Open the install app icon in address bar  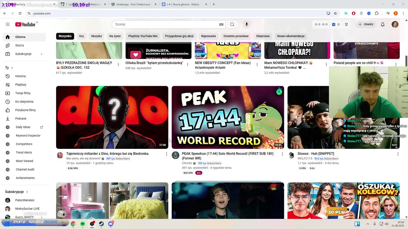[x=328, y=13]
